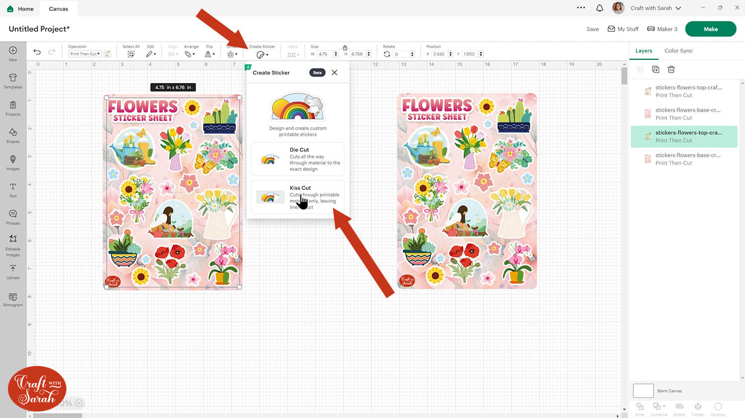Open the Projects panel

tap(13, 108)
